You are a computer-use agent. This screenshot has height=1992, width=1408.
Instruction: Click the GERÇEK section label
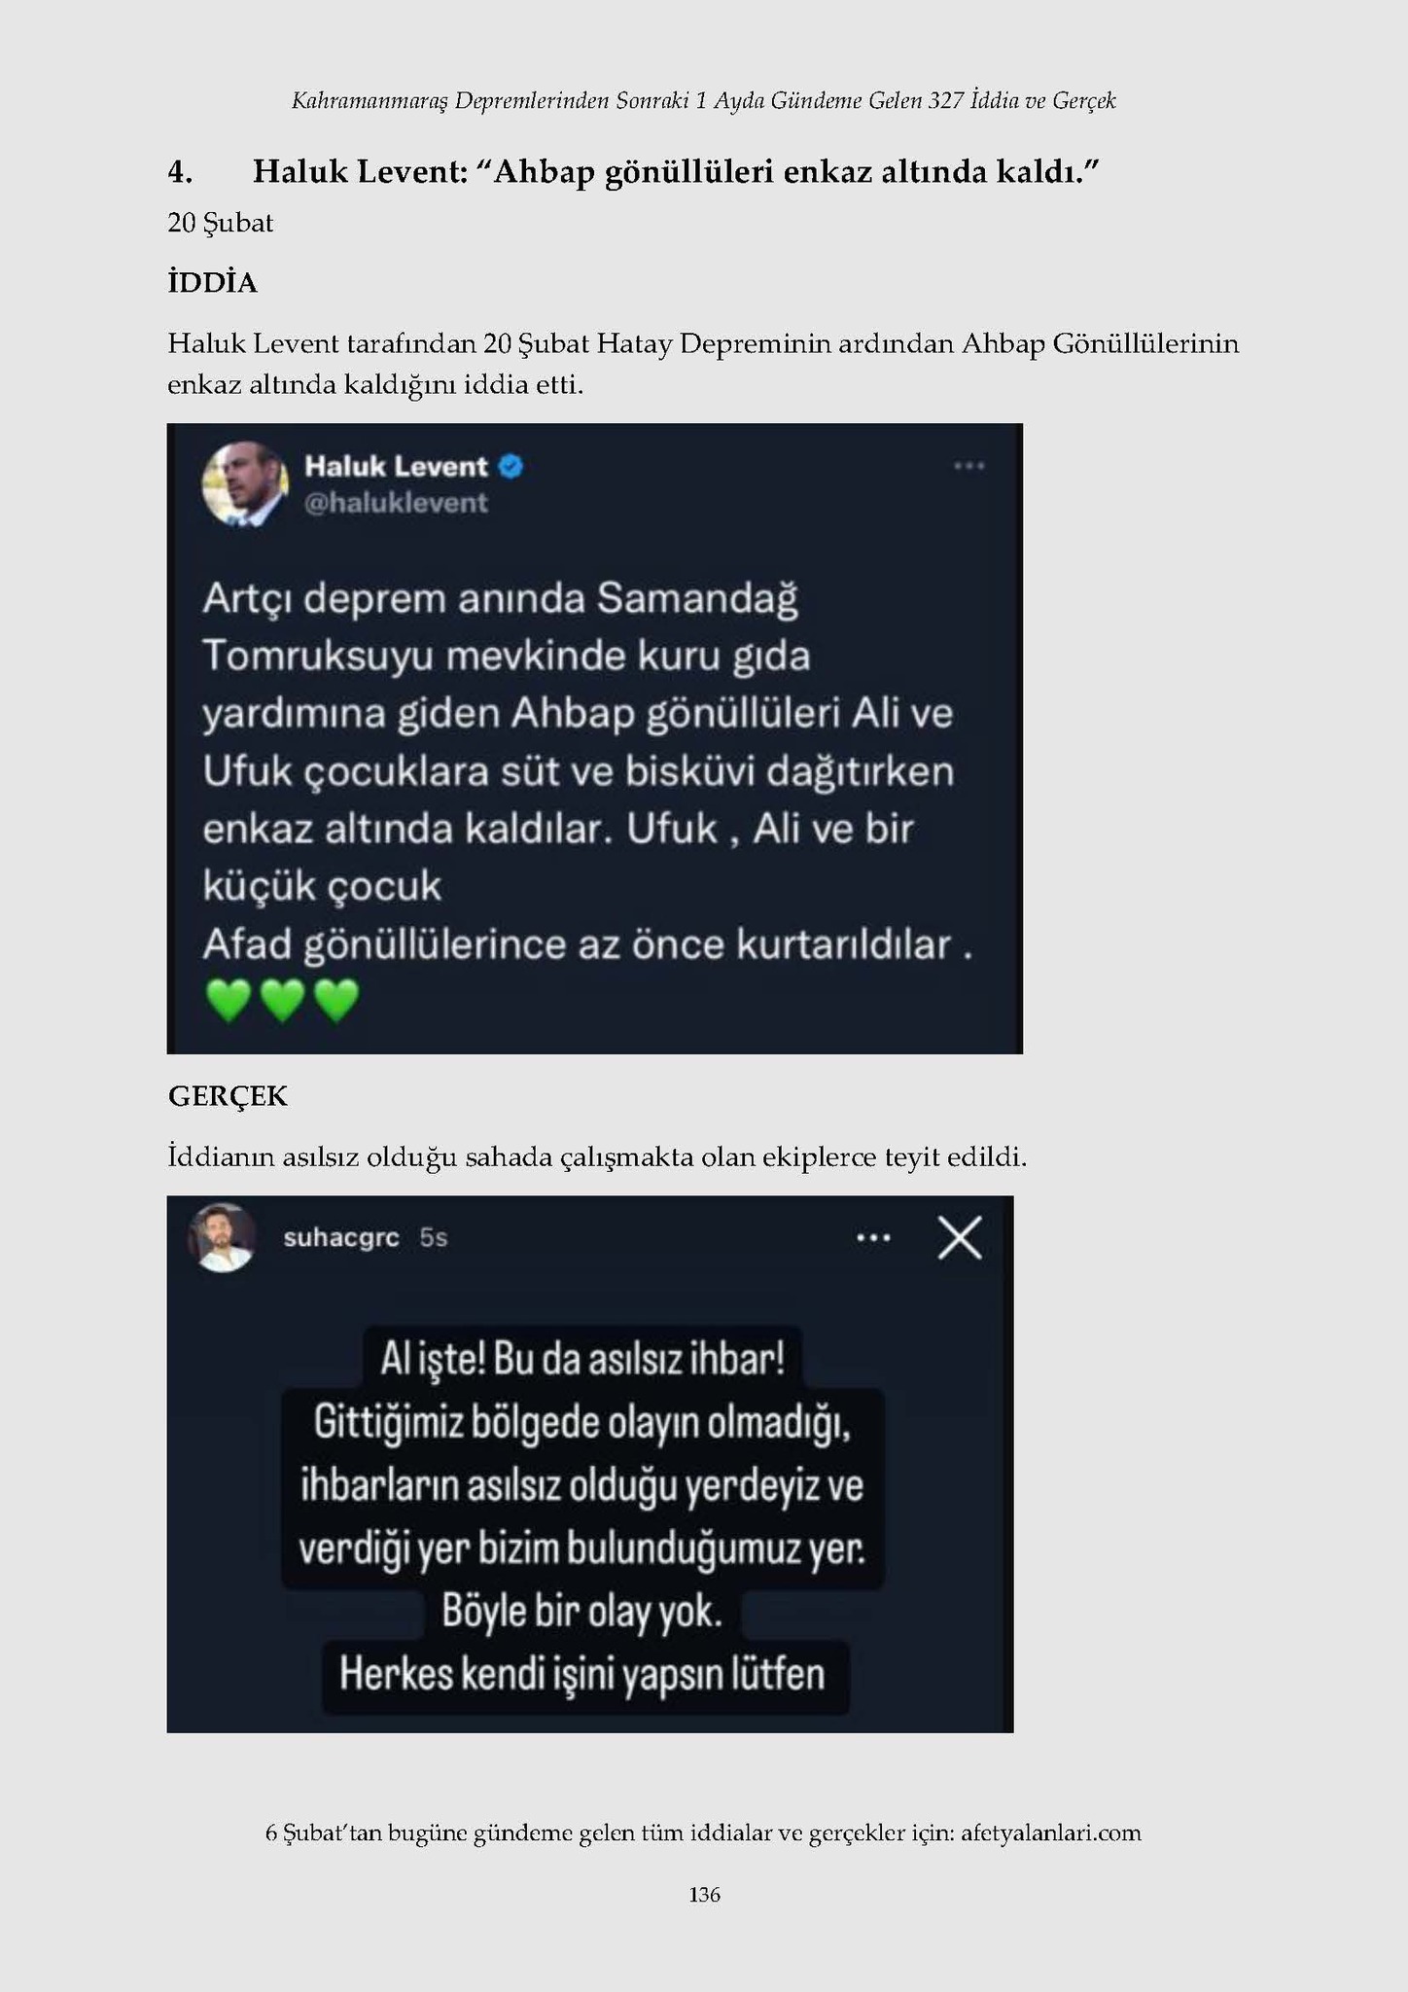click(228, 1096)
